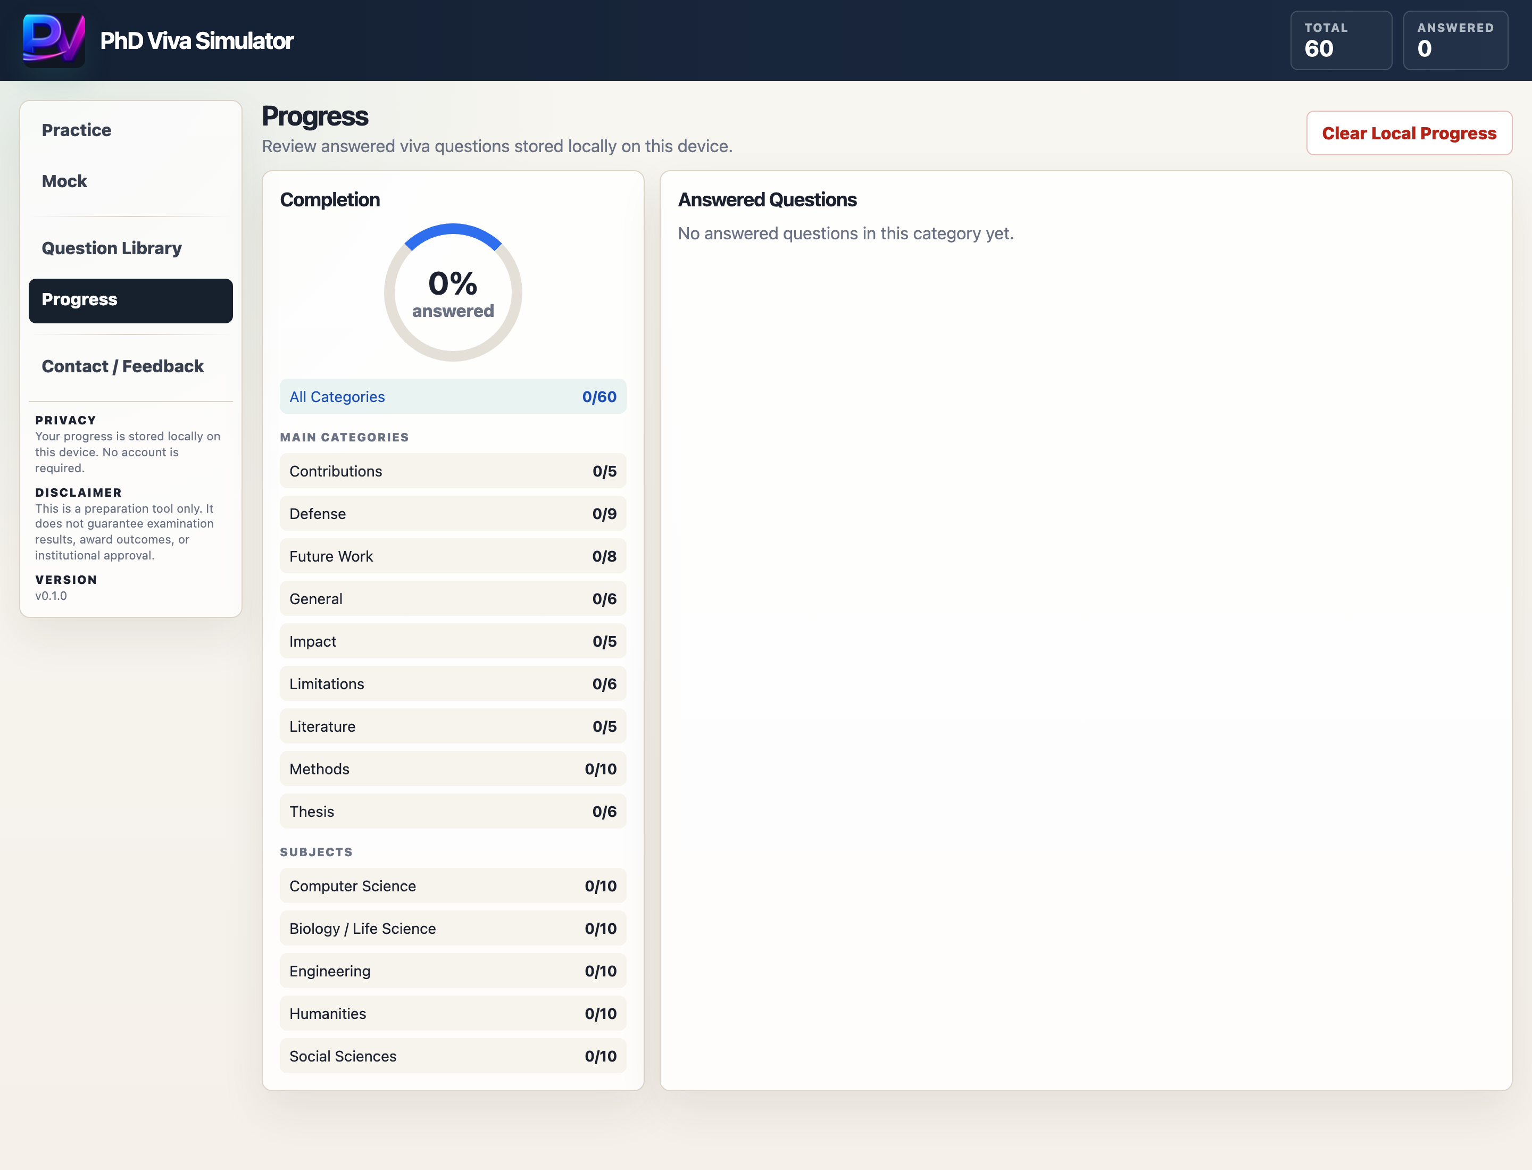This screenshot has width=1532, height=1170.
Task: Filter by General category
Action: coord(453,598)
